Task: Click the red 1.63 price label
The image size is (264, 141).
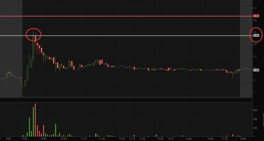Action: (256, 16)
